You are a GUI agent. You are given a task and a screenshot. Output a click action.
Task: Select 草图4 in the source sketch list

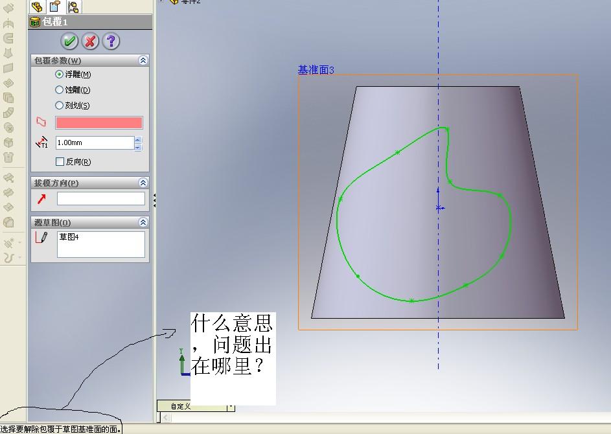(x=69, y=236)
